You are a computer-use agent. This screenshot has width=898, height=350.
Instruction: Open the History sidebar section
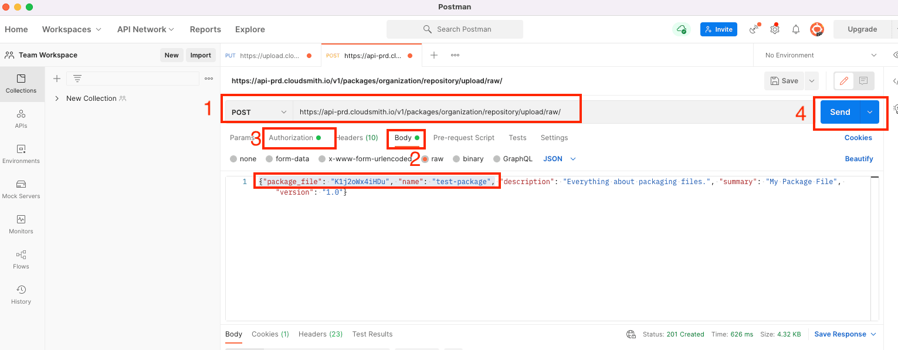[21, 295]
